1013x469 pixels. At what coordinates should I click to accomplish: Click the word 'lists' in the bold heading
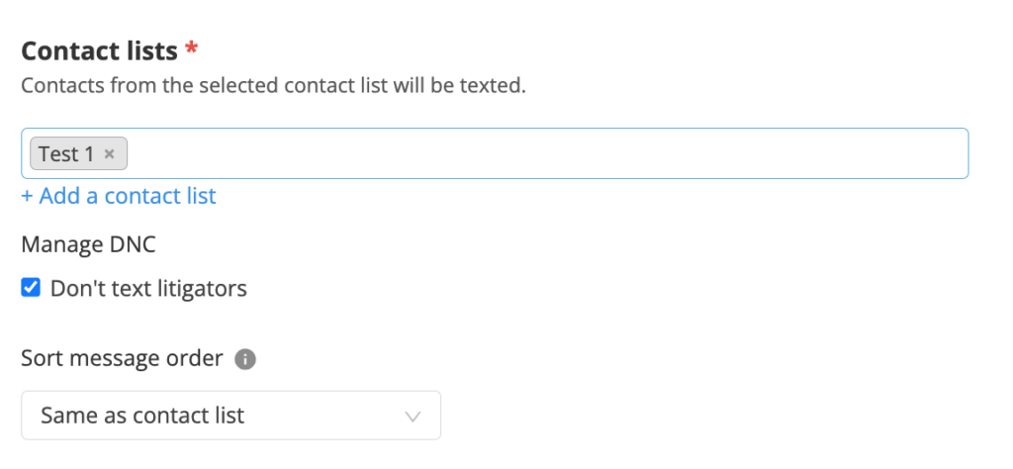(x=153, y=50)
